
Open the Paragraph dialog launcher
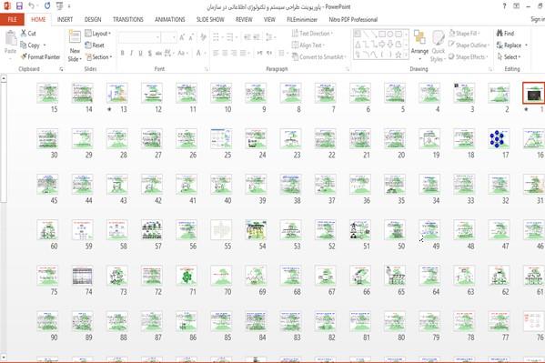tap(348, 69)
